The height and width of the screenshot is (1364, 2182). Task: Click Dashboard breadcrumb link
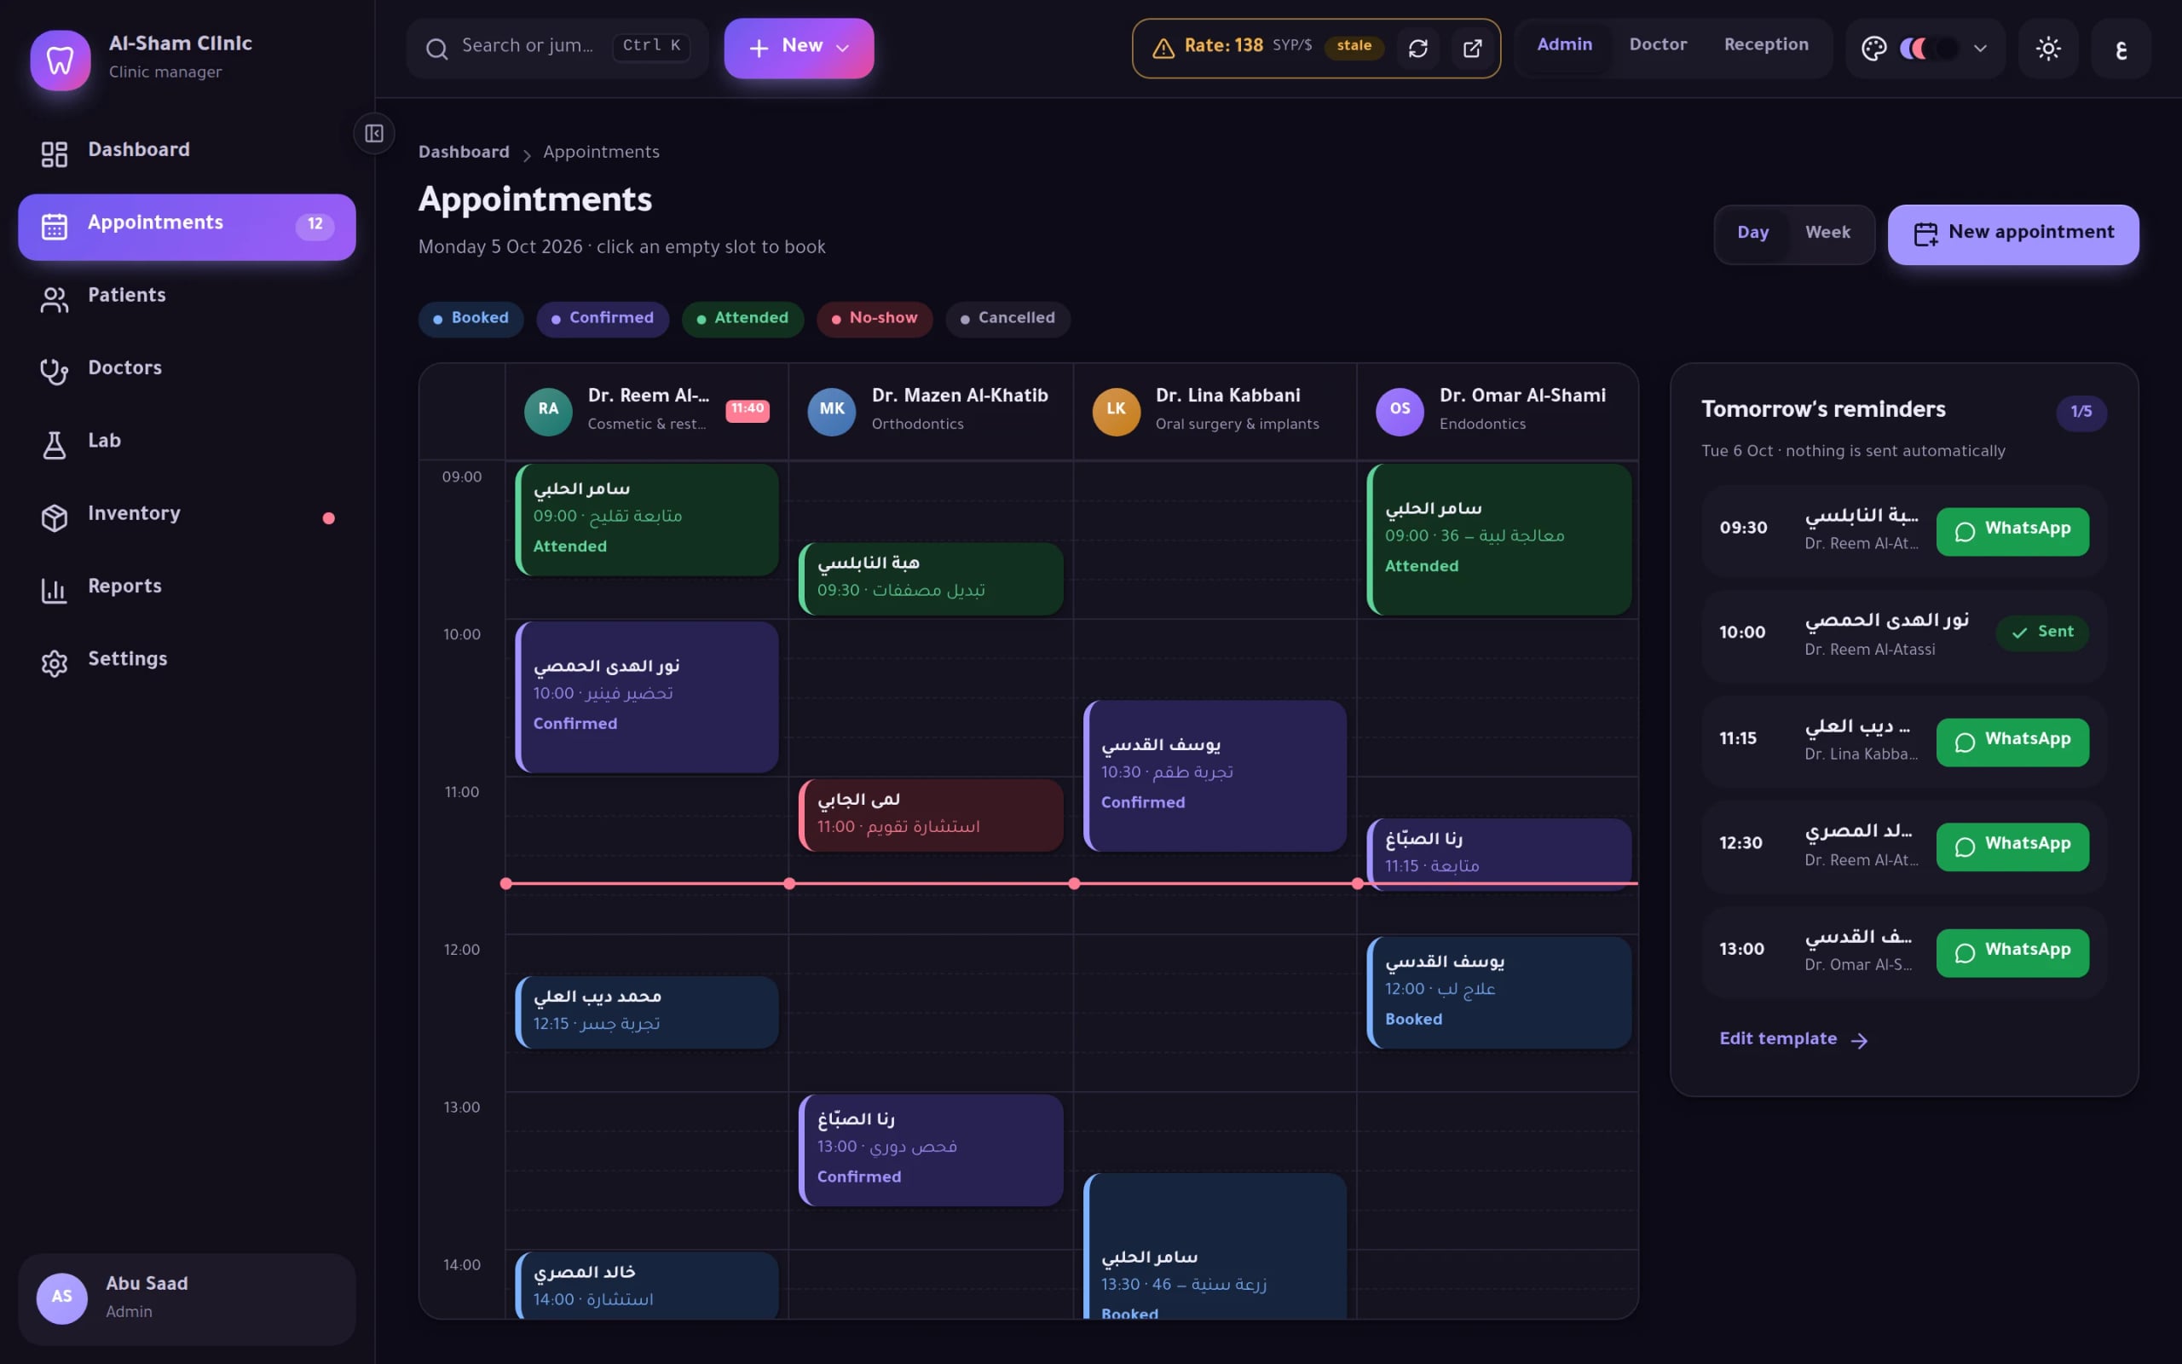(x=464, y=153)
